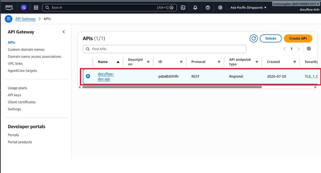Open the notifications bell
This screenshot has width=321, height=173.
(x=195, y=8)
